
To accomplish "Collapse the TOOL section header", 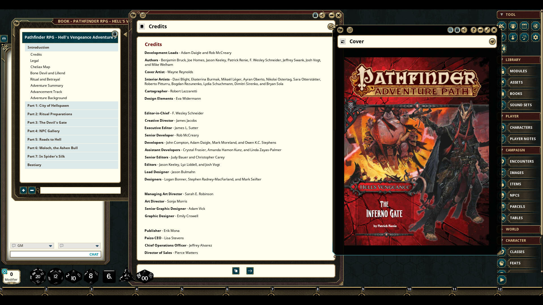I will tap(502, 14).
